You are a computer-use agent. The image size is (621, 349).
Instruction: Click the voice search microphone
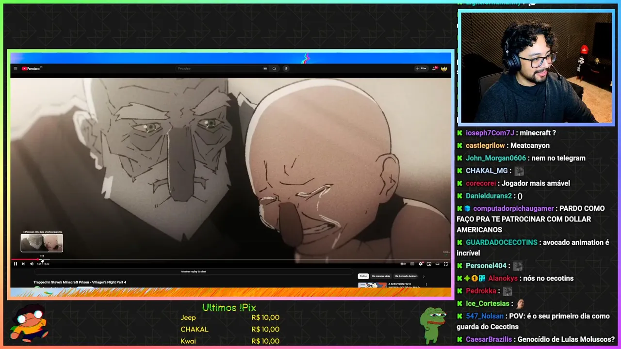click(286, 69)
